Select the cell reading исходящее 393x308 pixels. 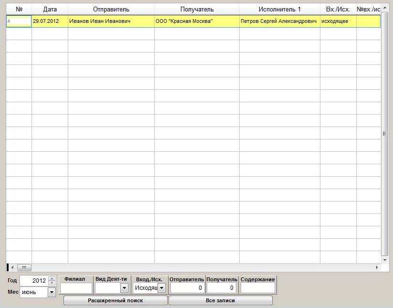(x=338, y=21)
